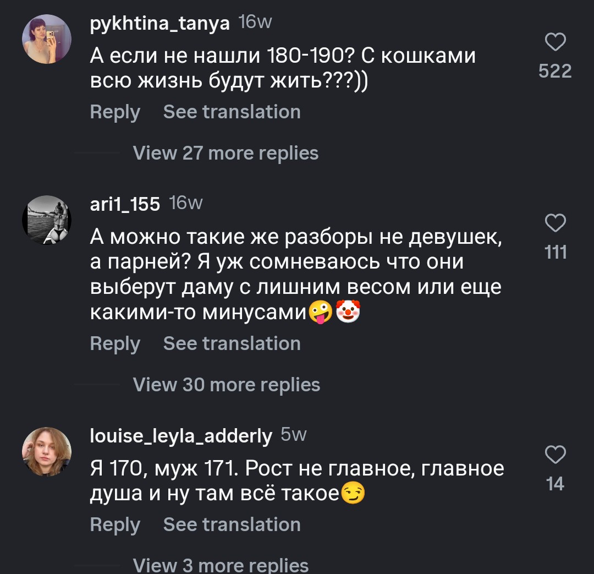Image resolution: width=594 pixels, height=574 pixels.
Task: Translate louise_leyla_adderly's comment
Action: point(232,524)
